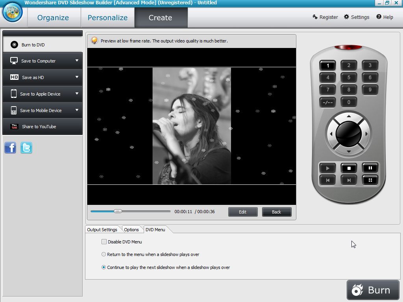Open Facebook sharing icon
Image resolution: width=403 pixels, height=302 pixels.
(x=10, y=148)
